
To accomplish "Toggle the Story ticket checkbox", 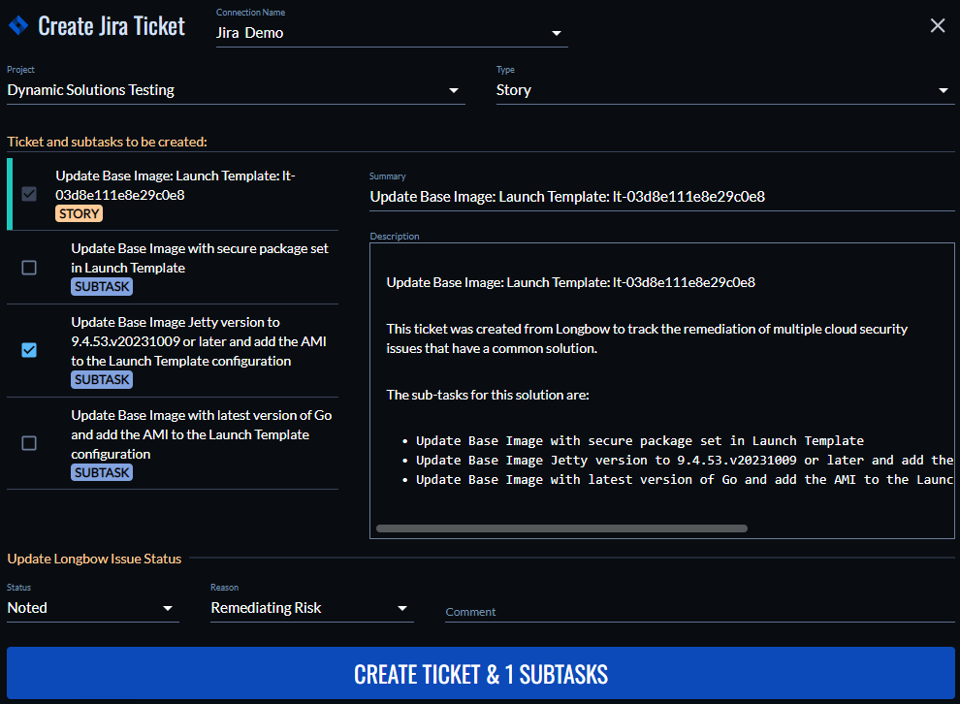I will (x=29, y=194).
